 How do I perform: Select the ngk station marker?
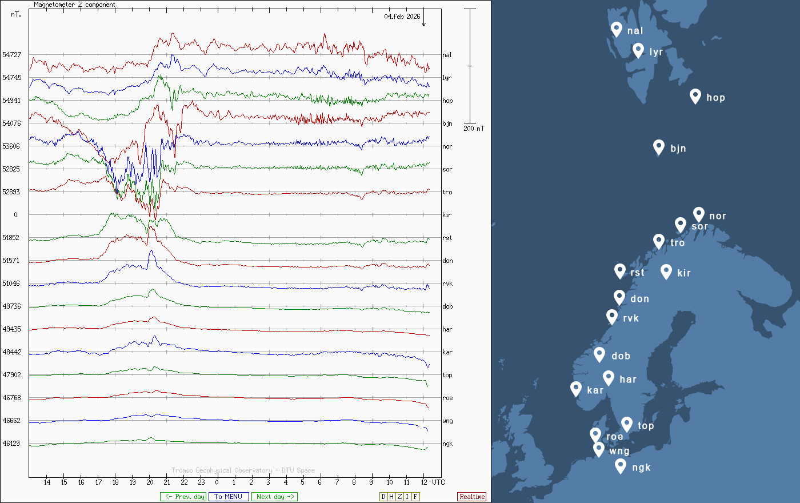pyautogui.click(x=621, y=466)
